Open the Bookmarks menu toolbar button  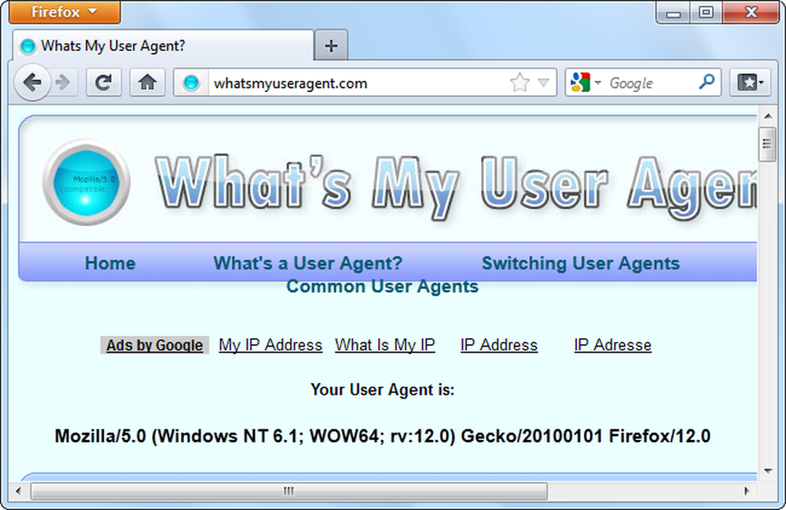750,83
